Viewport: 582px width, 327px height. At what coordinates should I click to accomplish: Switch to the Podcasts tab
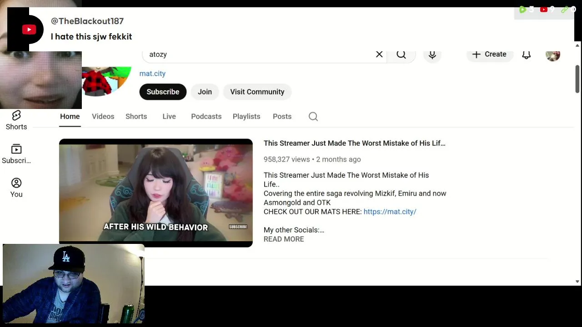coord(206,117)
